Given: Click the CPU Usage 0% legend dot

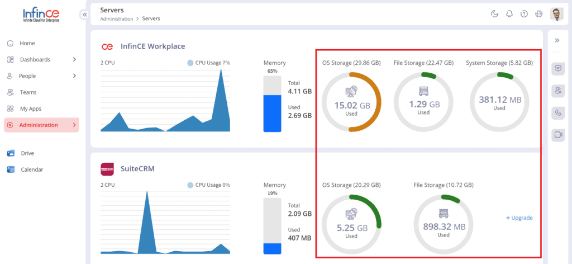Looking at the screenshot, I should point(190,185).
